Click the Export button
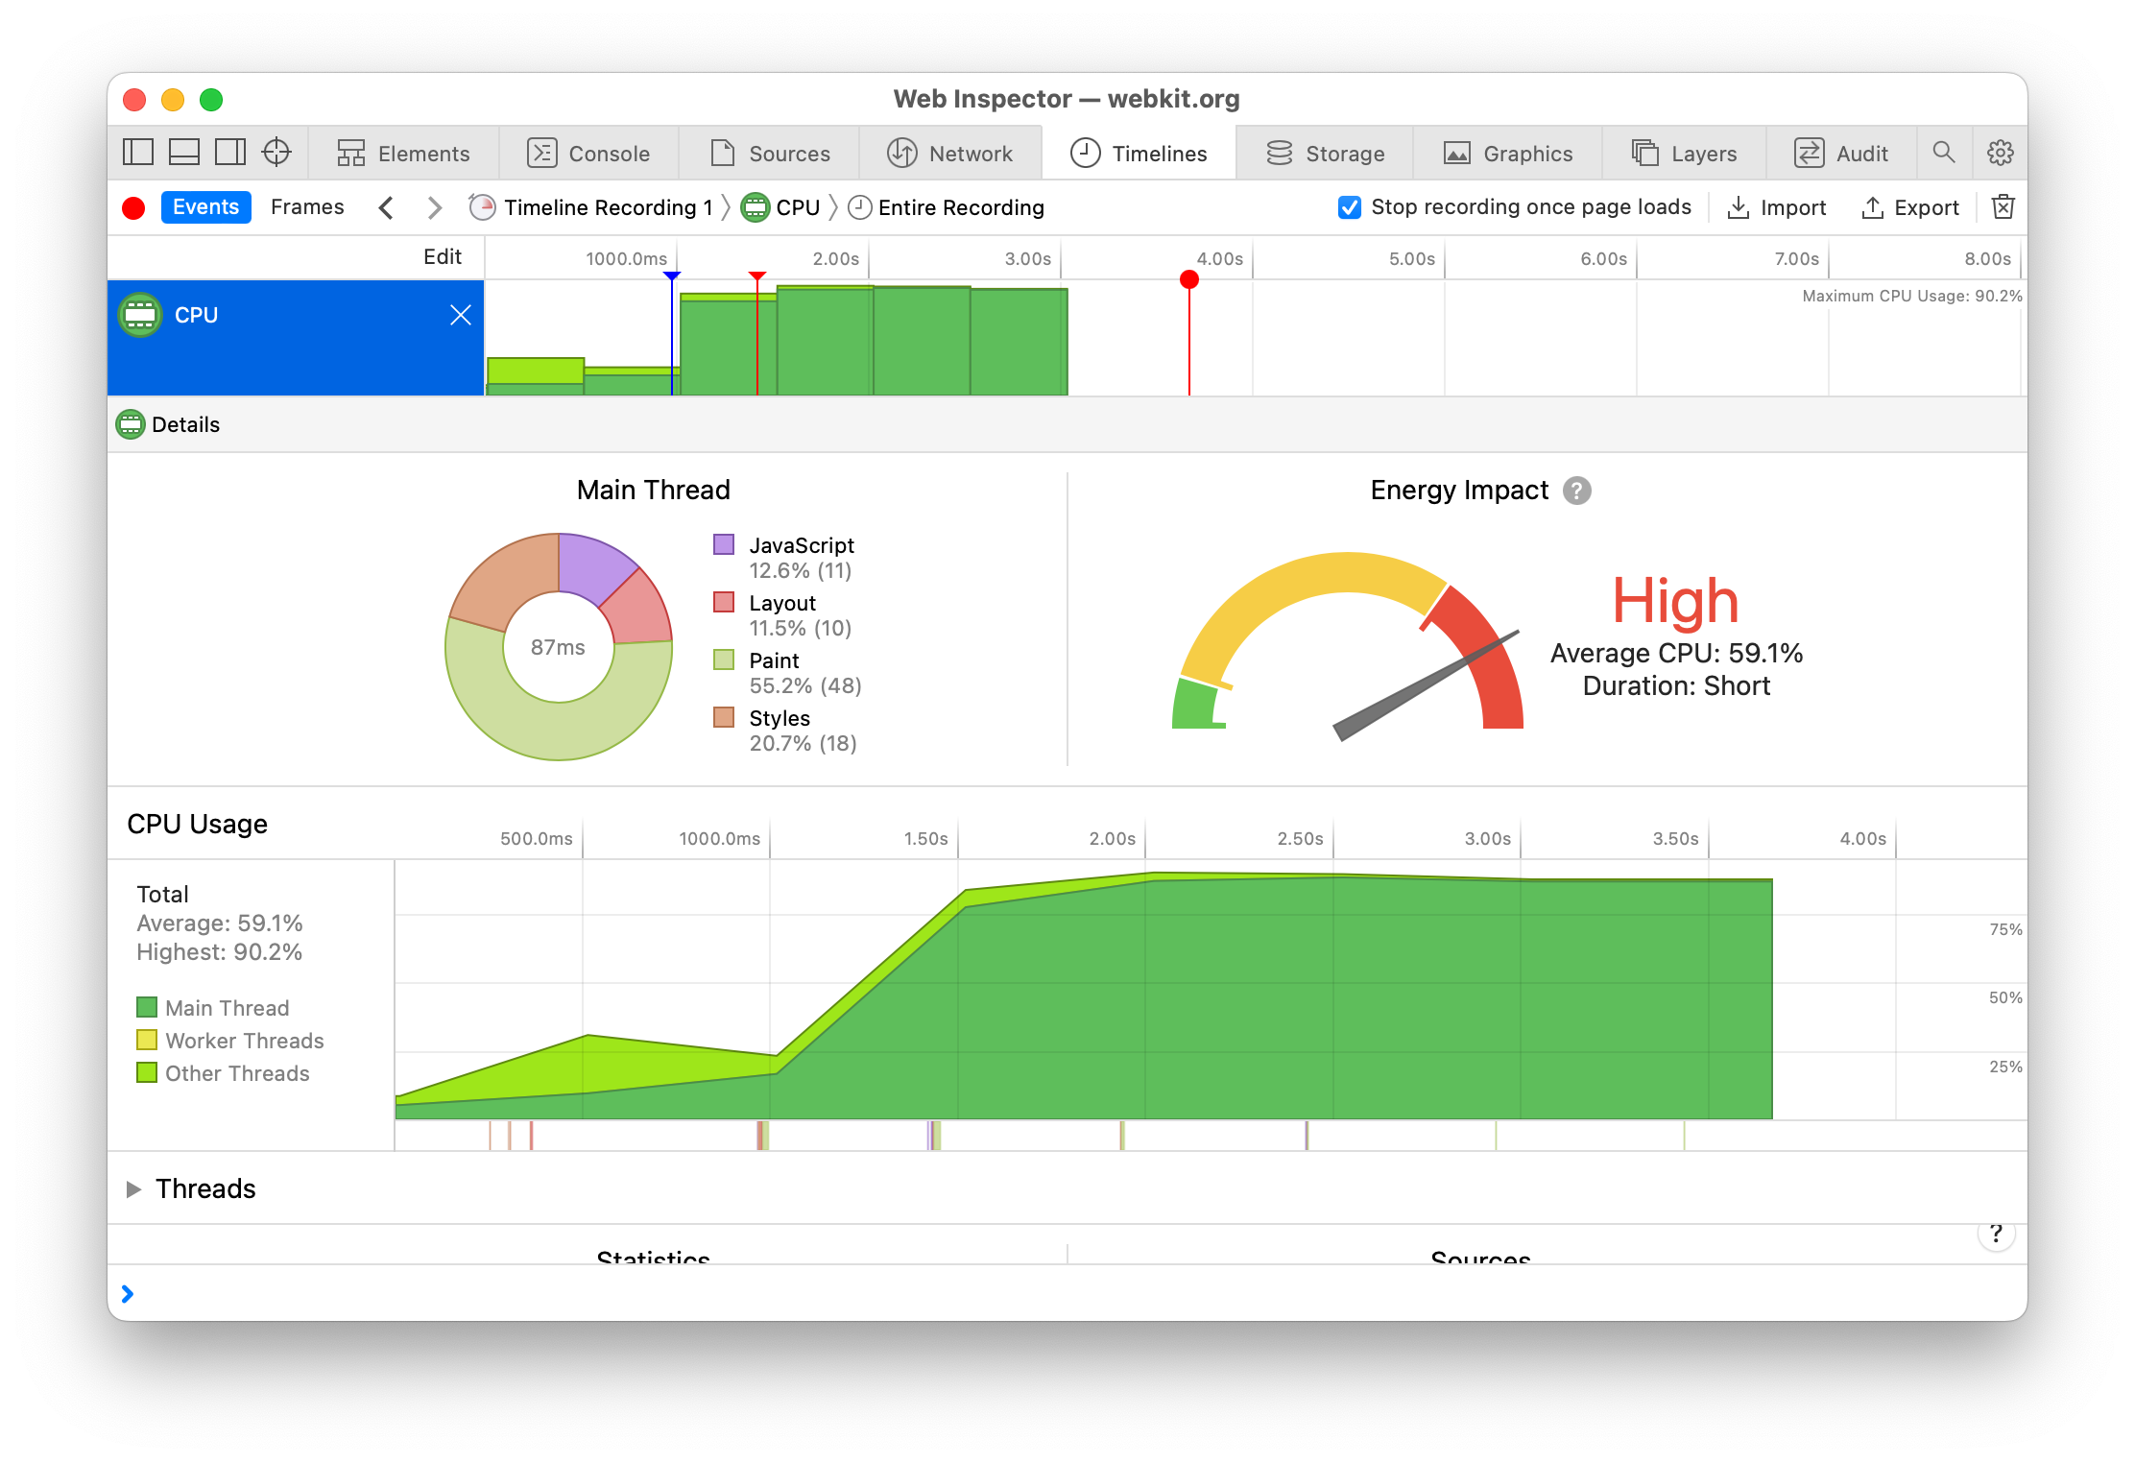 (1910, 207)
